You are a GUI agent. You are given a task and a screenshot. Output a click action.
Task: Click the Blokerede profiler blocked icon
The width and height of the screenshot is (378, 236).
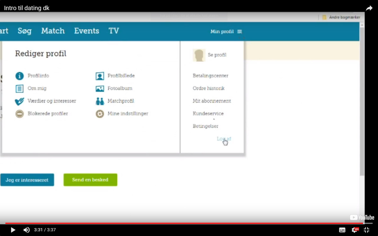point(20,114)
